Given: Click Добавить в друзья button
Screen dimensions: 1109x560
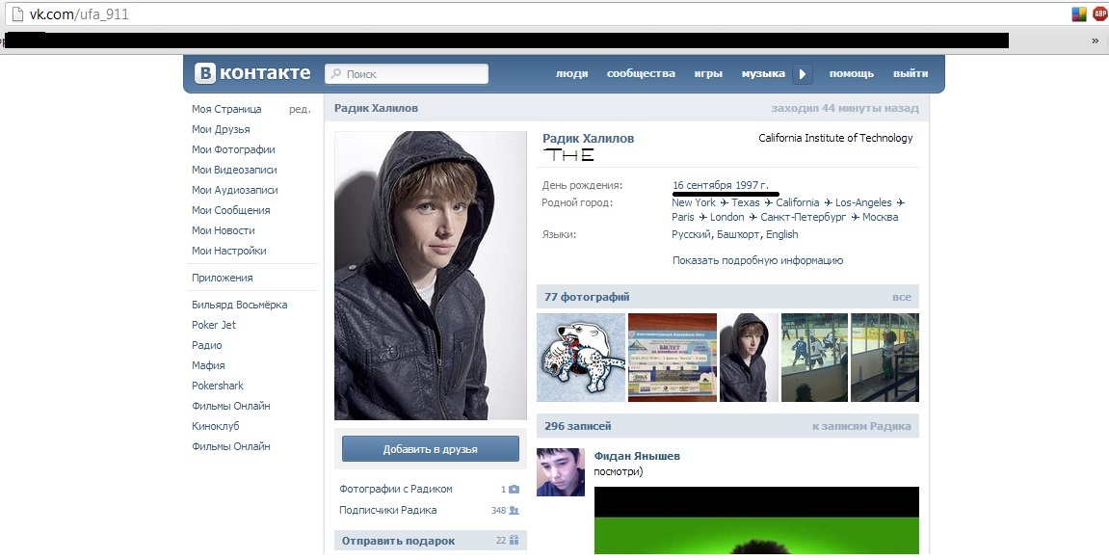Looking at the screenshot, I should tap(430, 449).
